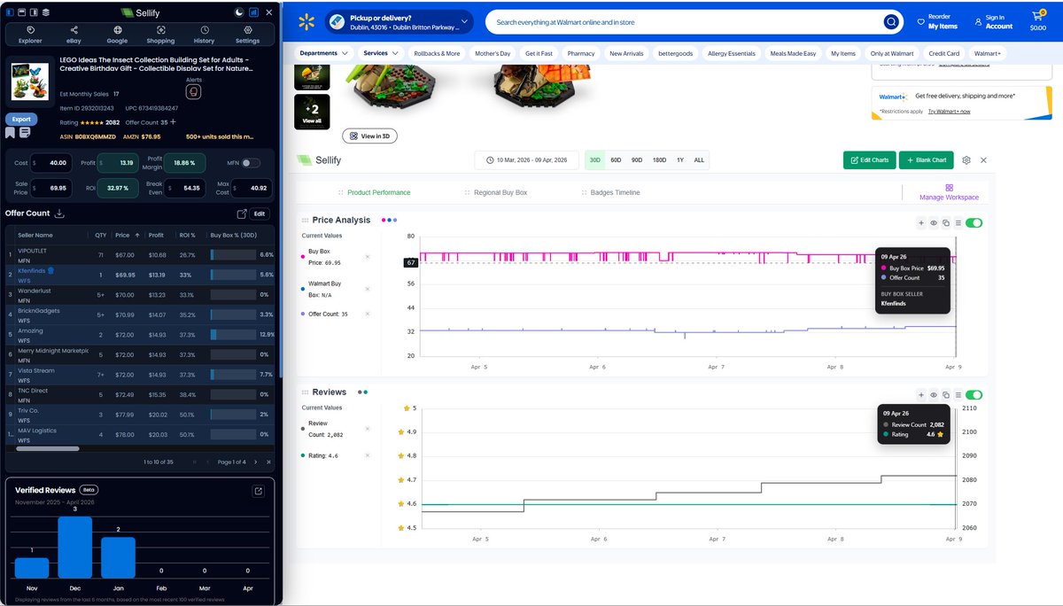
Task: Toggle the Price Analysis chart on/off switch
Action: (x=974, y=223)
